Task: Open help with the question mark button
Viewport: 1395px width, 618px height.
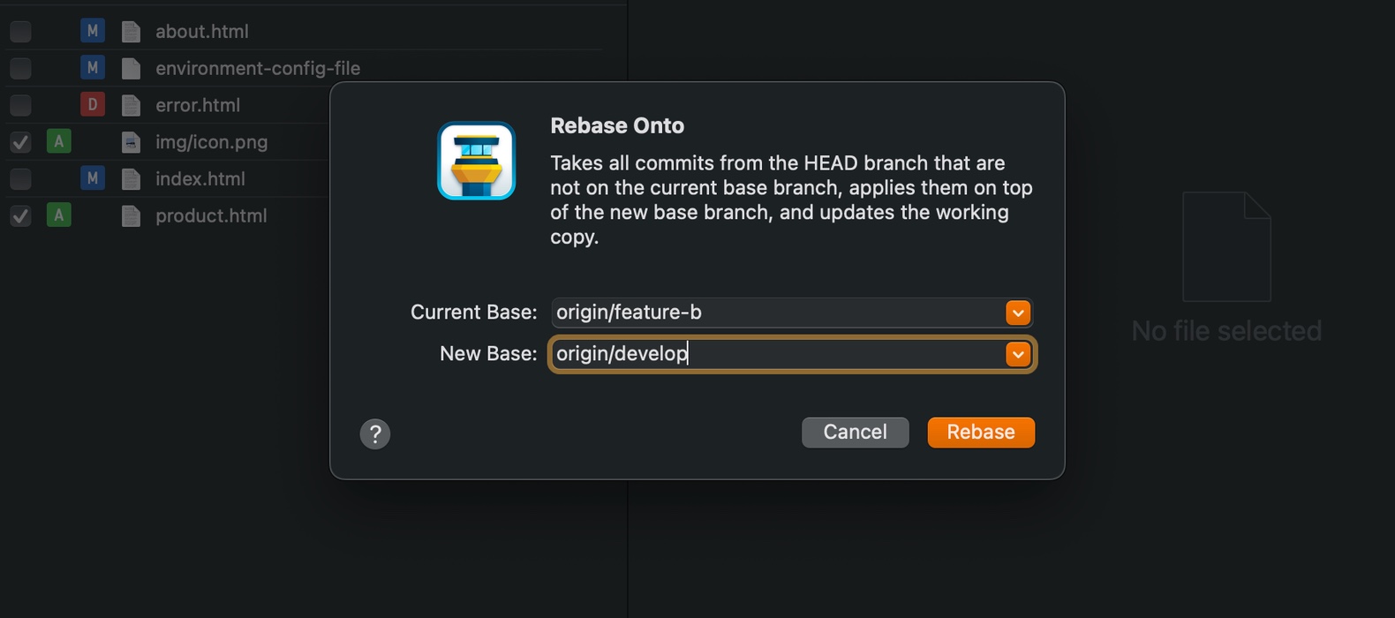Action: click(x=375, y=433)
